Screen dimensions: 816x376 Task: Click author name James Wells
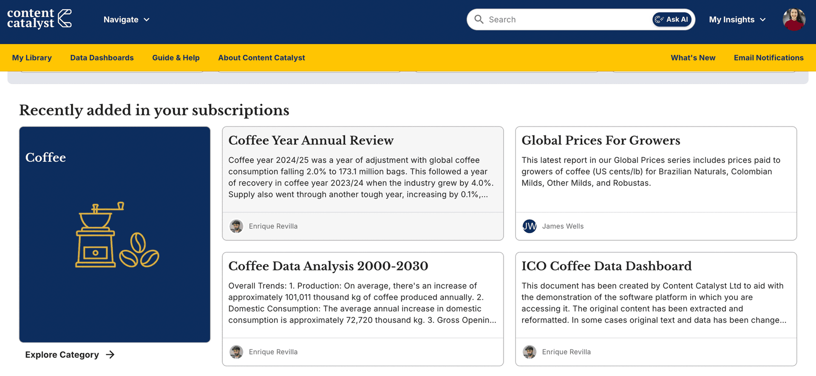[563, 226]
